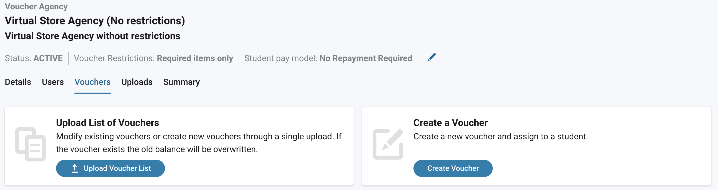Click the Voucher Agency breadcrumb label
Viewport: 718px width, 190px height.
click(x=36, y=6)
